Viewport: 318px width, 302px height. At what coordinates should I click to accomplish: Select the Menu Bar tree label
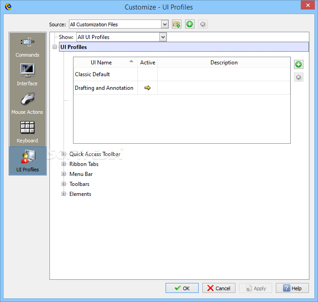81,174
